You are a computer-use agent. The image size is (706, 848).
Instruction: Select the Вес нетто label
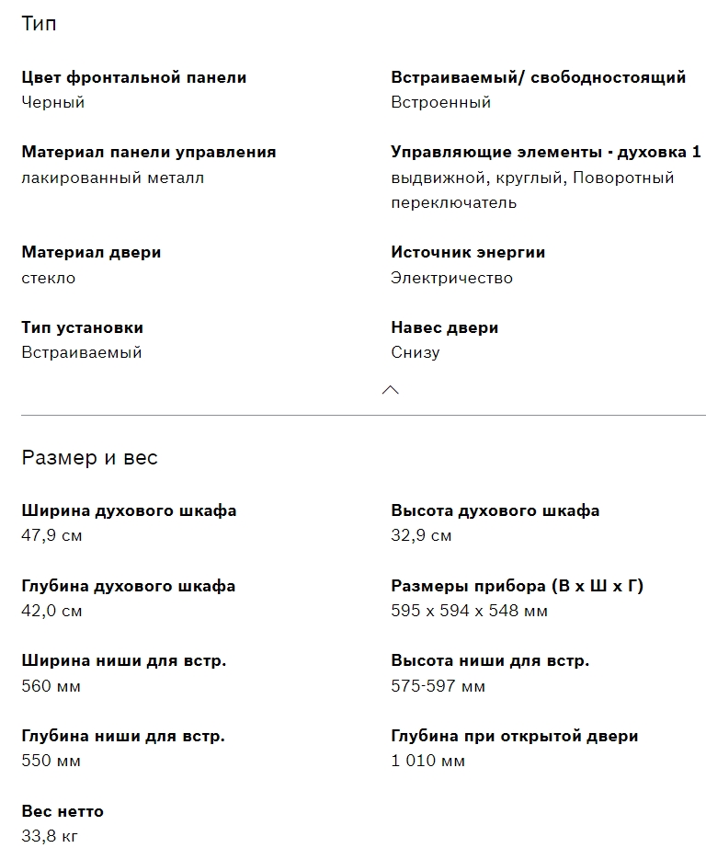click(63, 811)
